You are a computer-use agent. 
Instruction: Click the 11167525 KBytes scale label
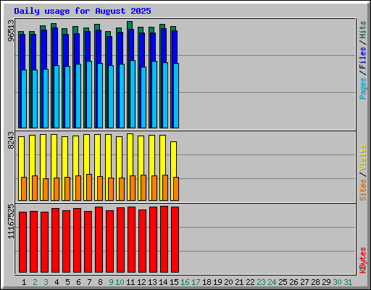pos(11,221)
